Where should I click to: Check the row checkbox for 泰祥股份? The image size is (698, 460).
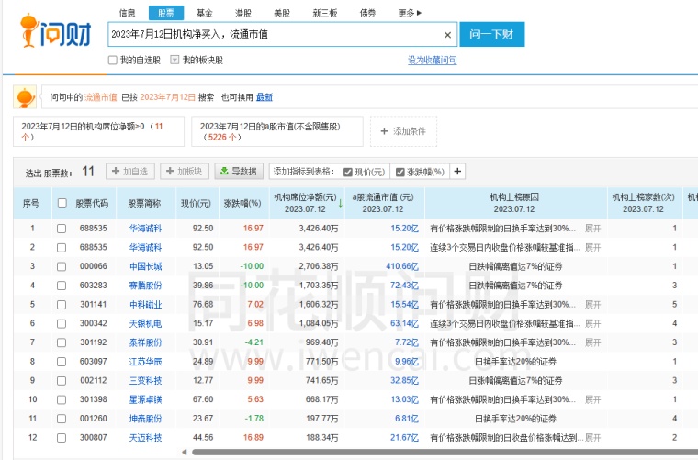pyautogui.click(x=62, y=342)
